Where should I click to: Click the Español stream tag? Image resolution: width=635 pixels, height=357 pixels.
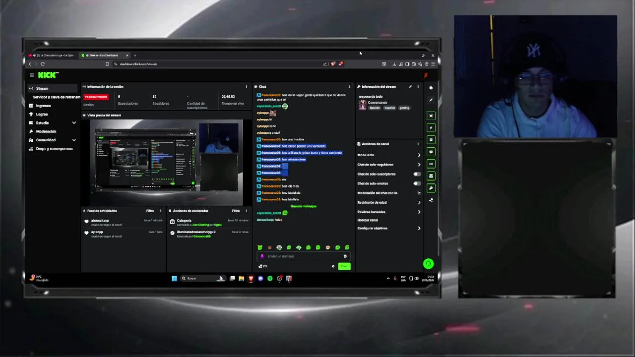389,108
